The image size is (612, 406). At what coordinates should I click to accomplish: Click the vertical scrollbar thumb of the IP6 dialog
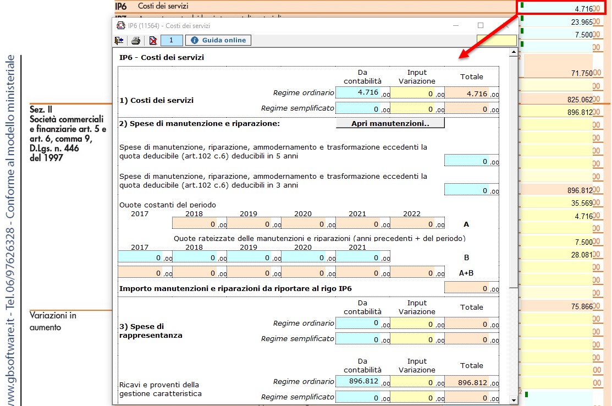coord(514,172)
